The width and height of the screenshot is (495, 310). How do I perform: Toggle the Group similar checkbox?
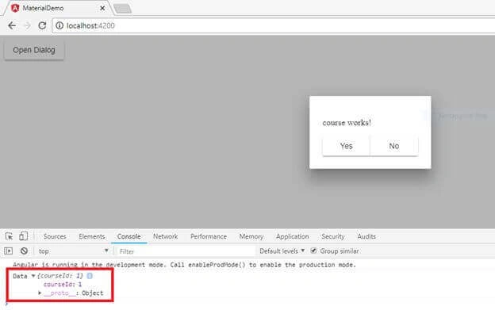click(x=313, y=251)
